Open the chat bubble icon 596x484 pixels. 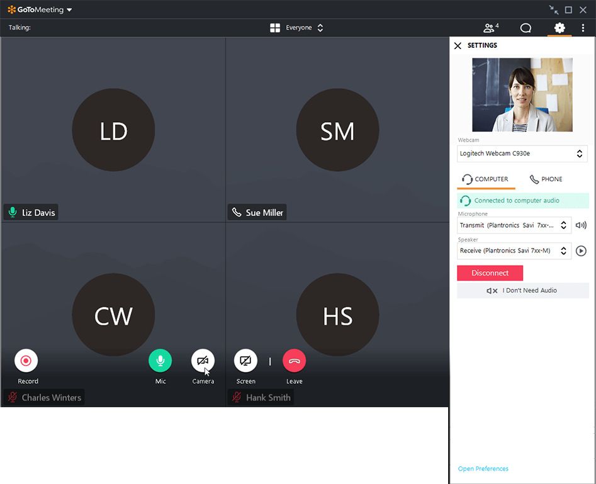point(526,28)
